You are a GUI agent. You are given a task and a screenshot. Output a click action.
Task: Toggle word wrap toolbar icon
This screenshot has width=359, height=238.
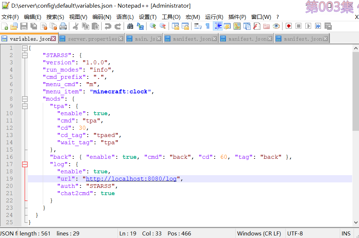(x=198, y=27)
